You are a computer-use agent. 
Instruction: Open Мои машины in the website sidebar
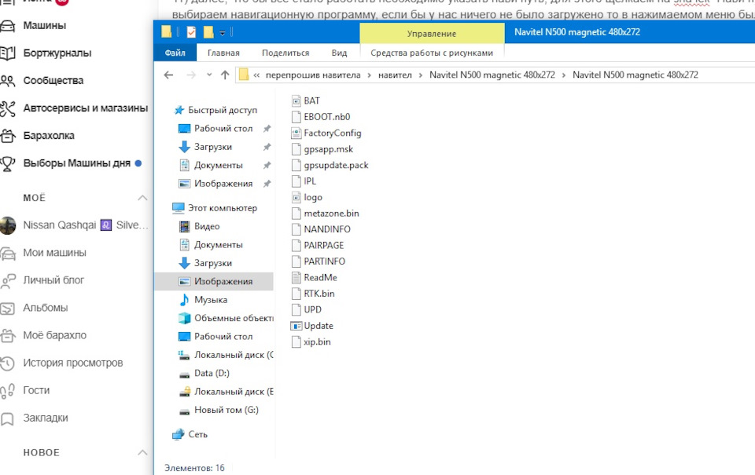point(54,253)
